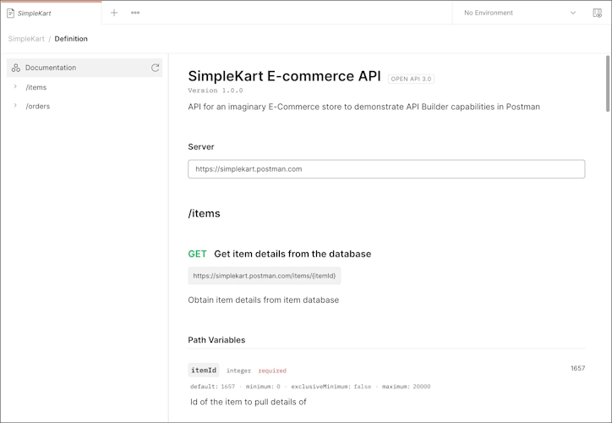Click the Definition breadcrumb

[x=71, y=39]
